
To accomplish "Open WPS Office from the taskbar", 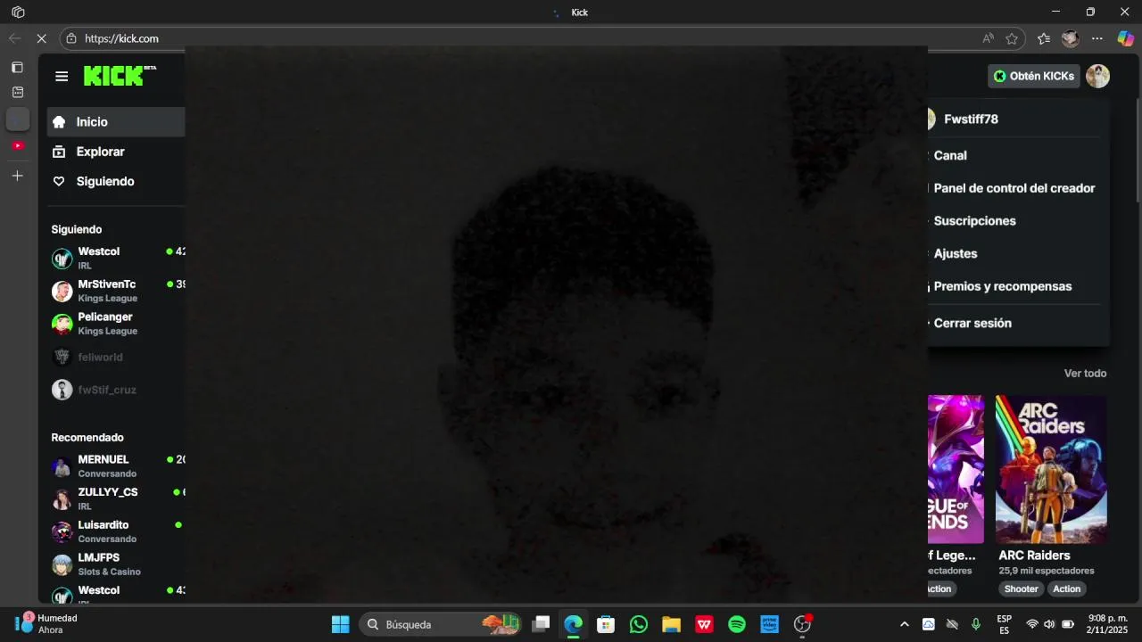I will click(704, 624).
